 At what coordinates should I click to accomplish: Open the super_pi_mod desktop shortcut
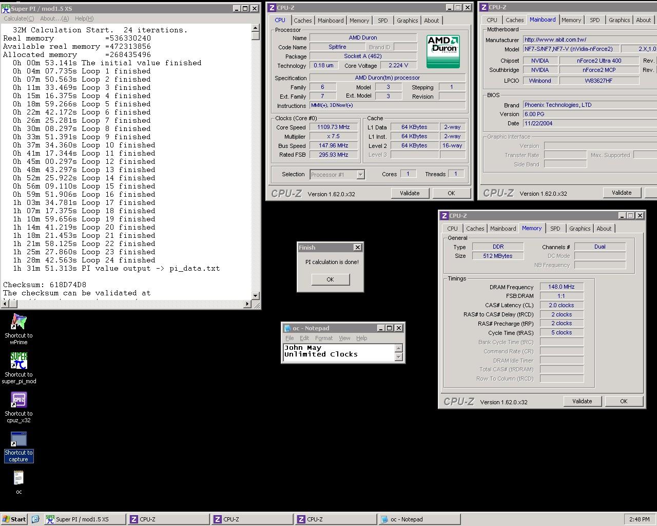coord(18,368)
